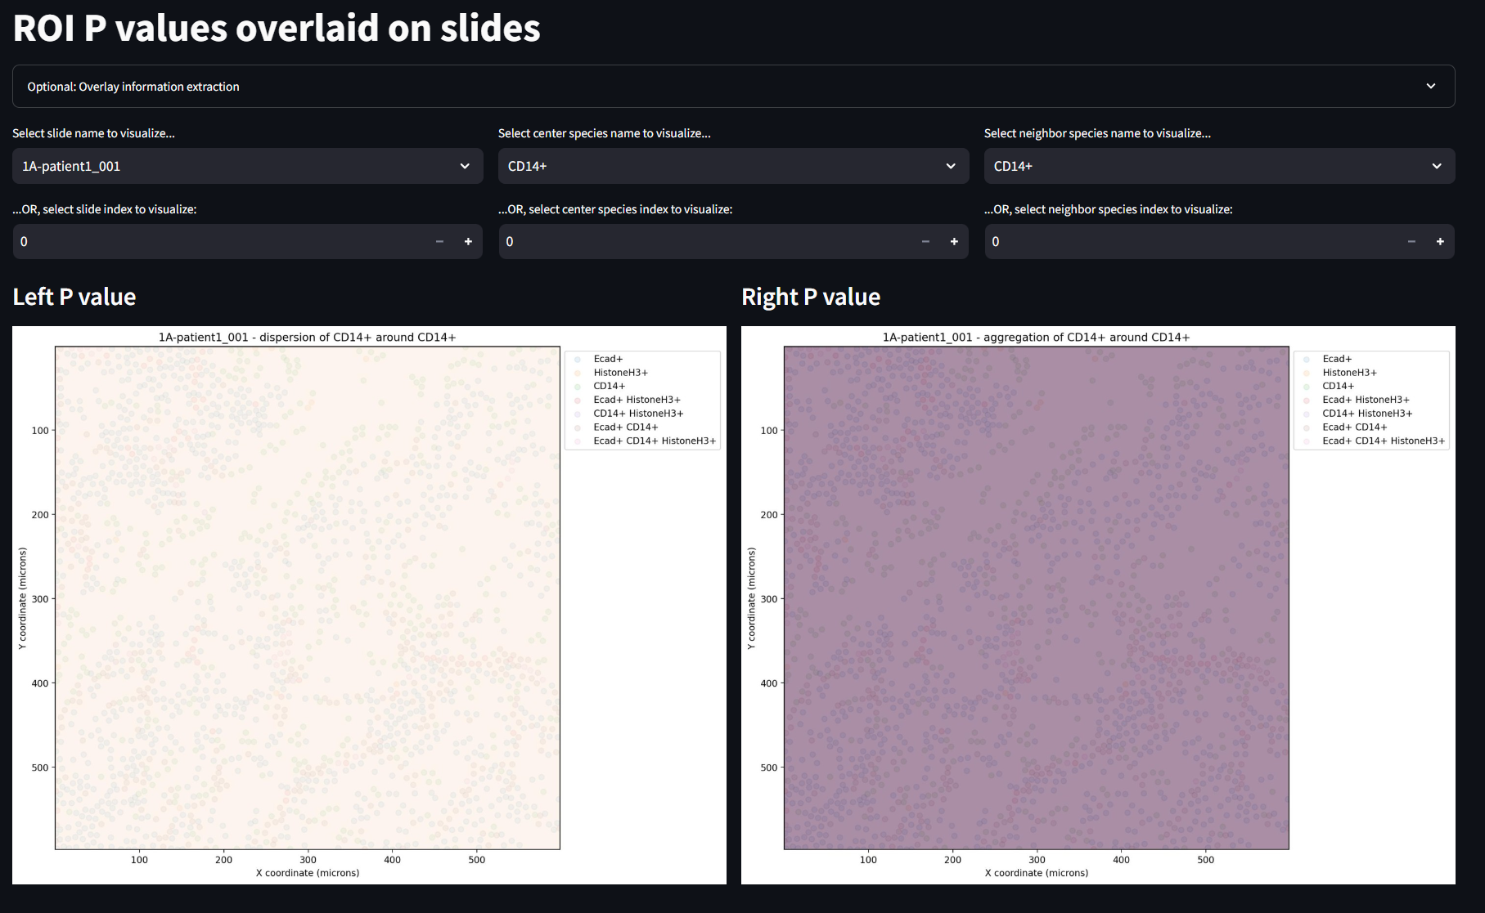Click the 'Select center species name to visualize...' label
This screenshot has width=1485, height=913.
coord(604,133)
